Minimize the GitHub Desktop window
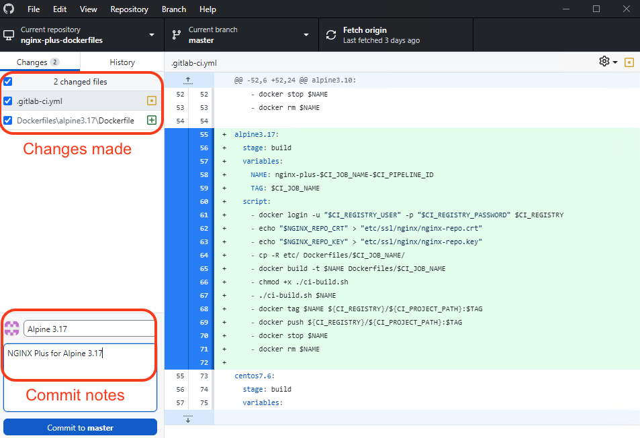The height and width of the screenshot is (438, 640). (x=565, y=9)
